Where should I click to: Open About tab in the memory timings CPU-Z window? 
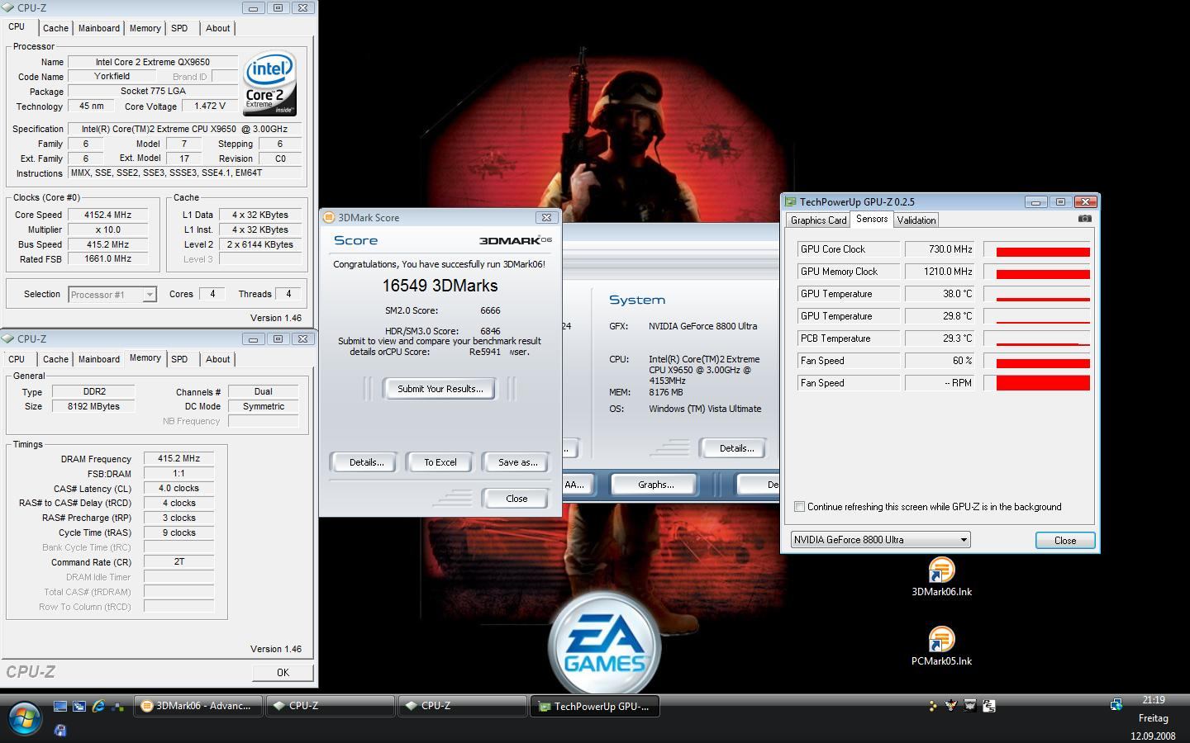[218, 359]
